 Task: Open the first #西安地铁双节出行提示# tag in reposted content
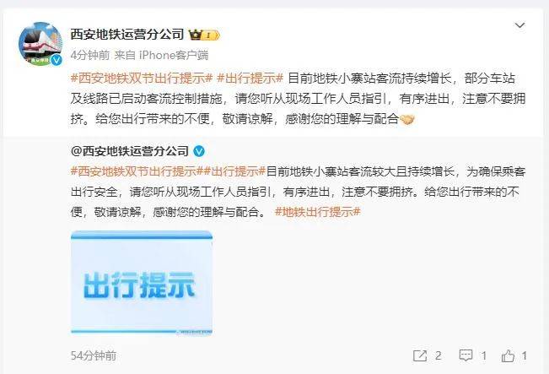click(x=134, y=171)
